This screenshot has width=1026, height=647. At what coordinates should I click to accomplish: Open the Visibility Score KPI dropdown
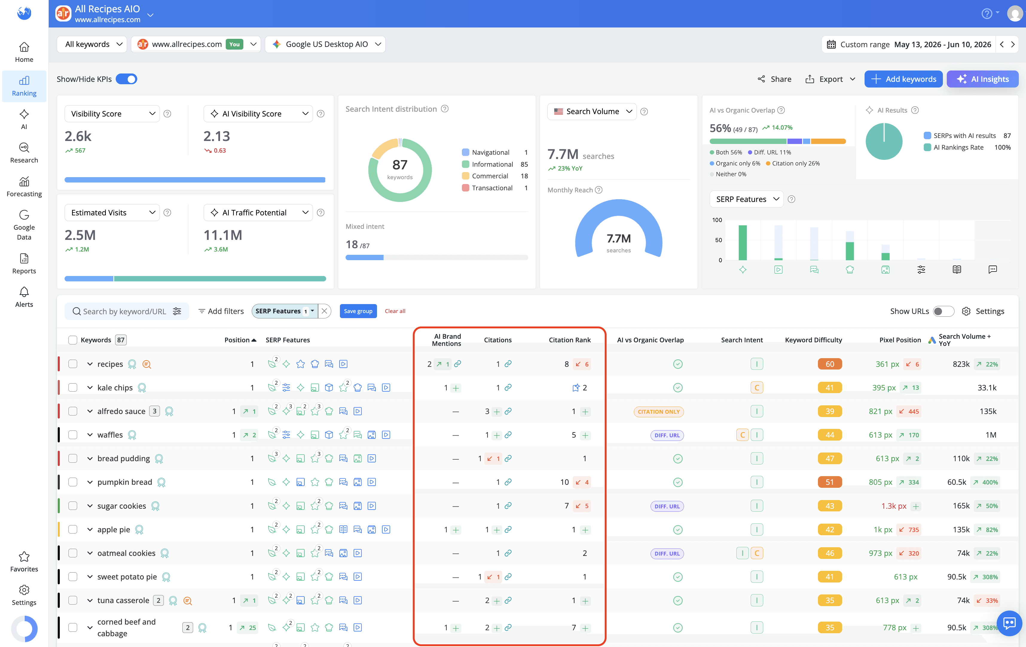coord(112,114)
